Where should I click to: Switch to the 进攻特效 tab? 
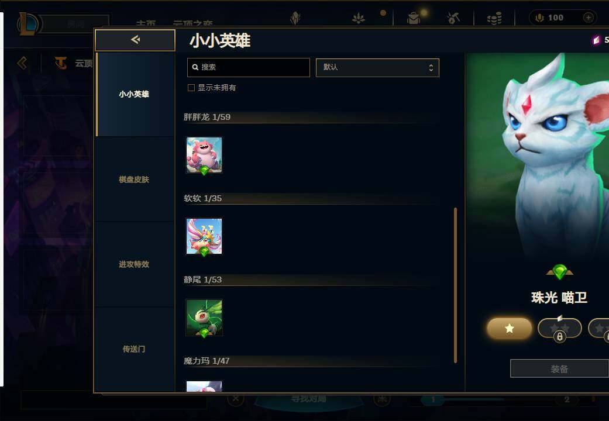[x=135, y=264]
